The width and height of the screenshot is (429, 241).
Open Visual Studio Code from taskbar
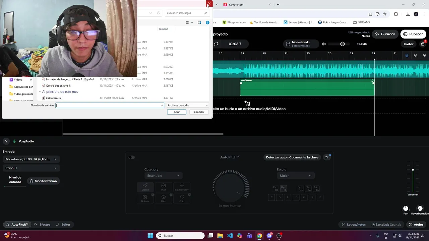click(x=230, y=236)
